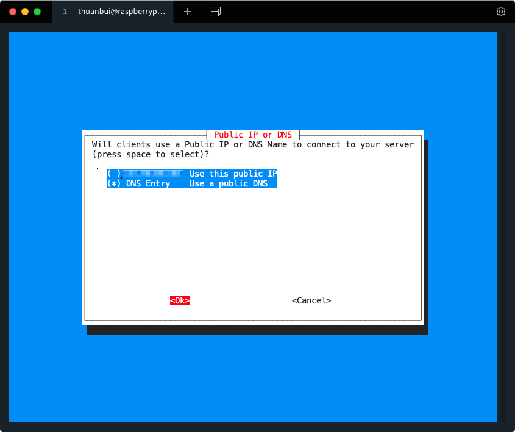Click the "Public IP or DNS" dialog title
This screenshot has height=432, width=515.
click(253, 135)
